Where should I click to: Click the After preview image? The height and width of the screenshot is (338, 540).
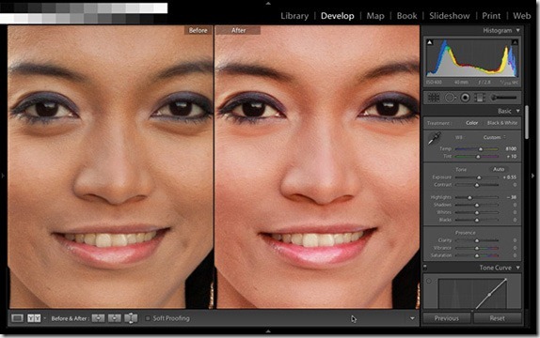[317, 167]
